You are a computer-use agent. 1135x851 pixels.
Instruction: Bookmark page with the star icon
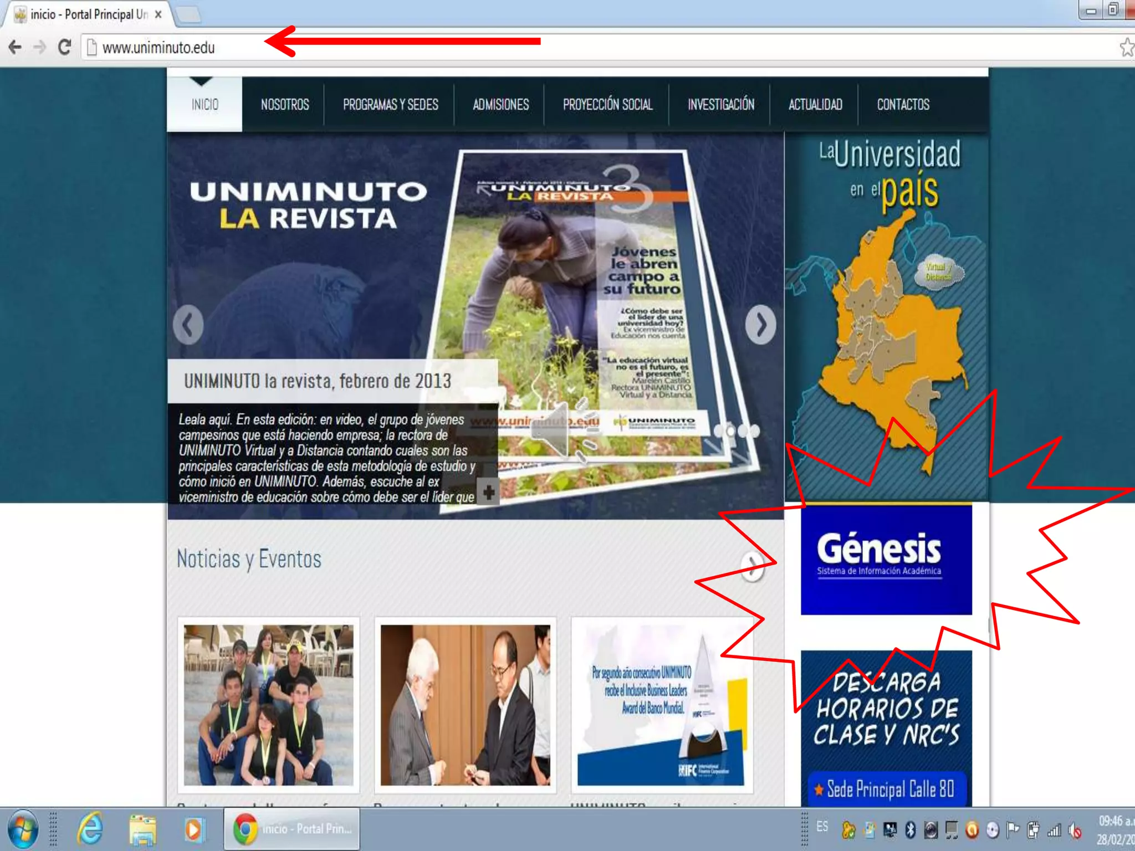(x=1127, y=48)
